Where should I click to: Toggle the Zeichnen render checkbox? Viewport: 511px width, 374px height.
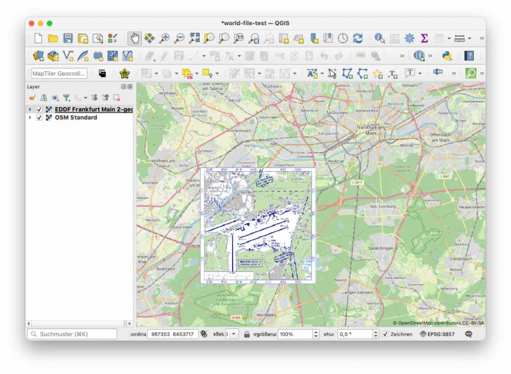(x=385, y=334)
